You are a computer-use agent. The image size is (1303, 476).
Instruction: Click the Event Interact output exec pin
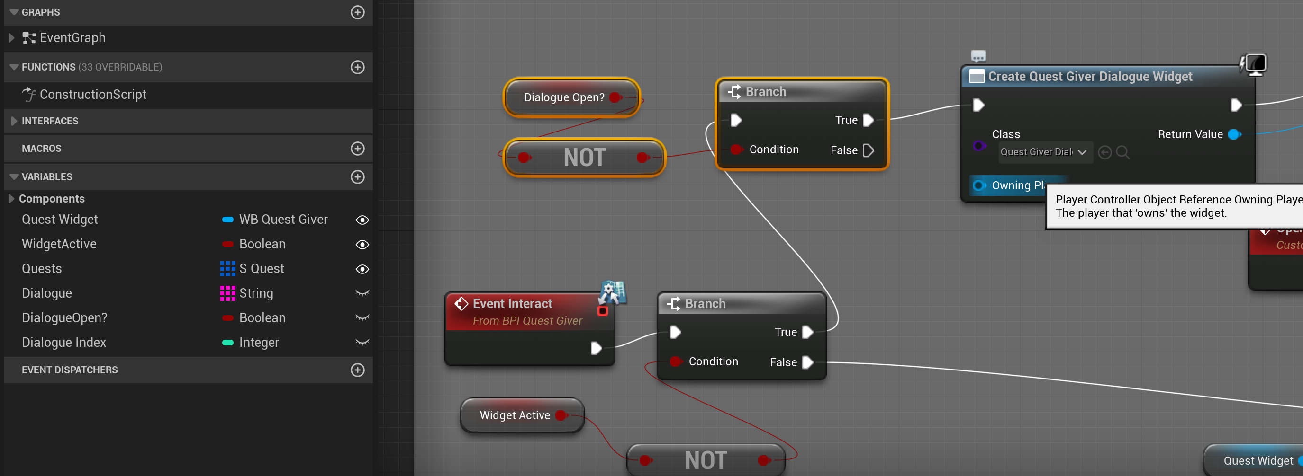(596, 348)
